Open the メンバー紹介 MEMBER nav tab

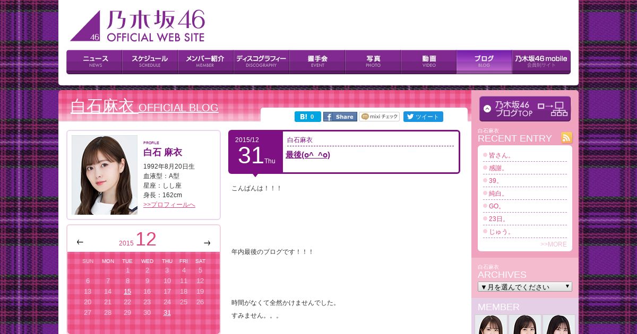(x=206, y=61)
